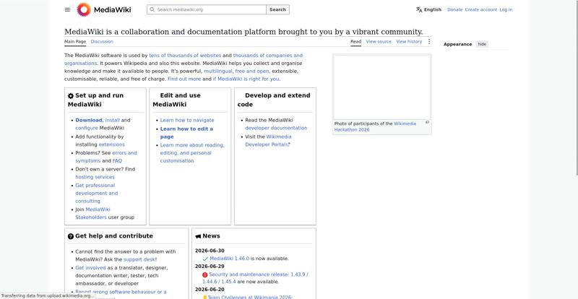Viewport: 578px width, 299px height.
Task: Click the language translate icon
Action: [x=419, y=9]
